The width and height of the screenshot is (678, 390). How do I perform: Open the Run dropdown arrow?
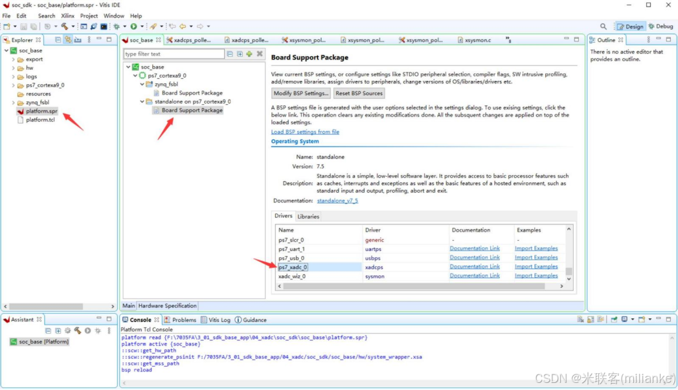click(142, 27)
